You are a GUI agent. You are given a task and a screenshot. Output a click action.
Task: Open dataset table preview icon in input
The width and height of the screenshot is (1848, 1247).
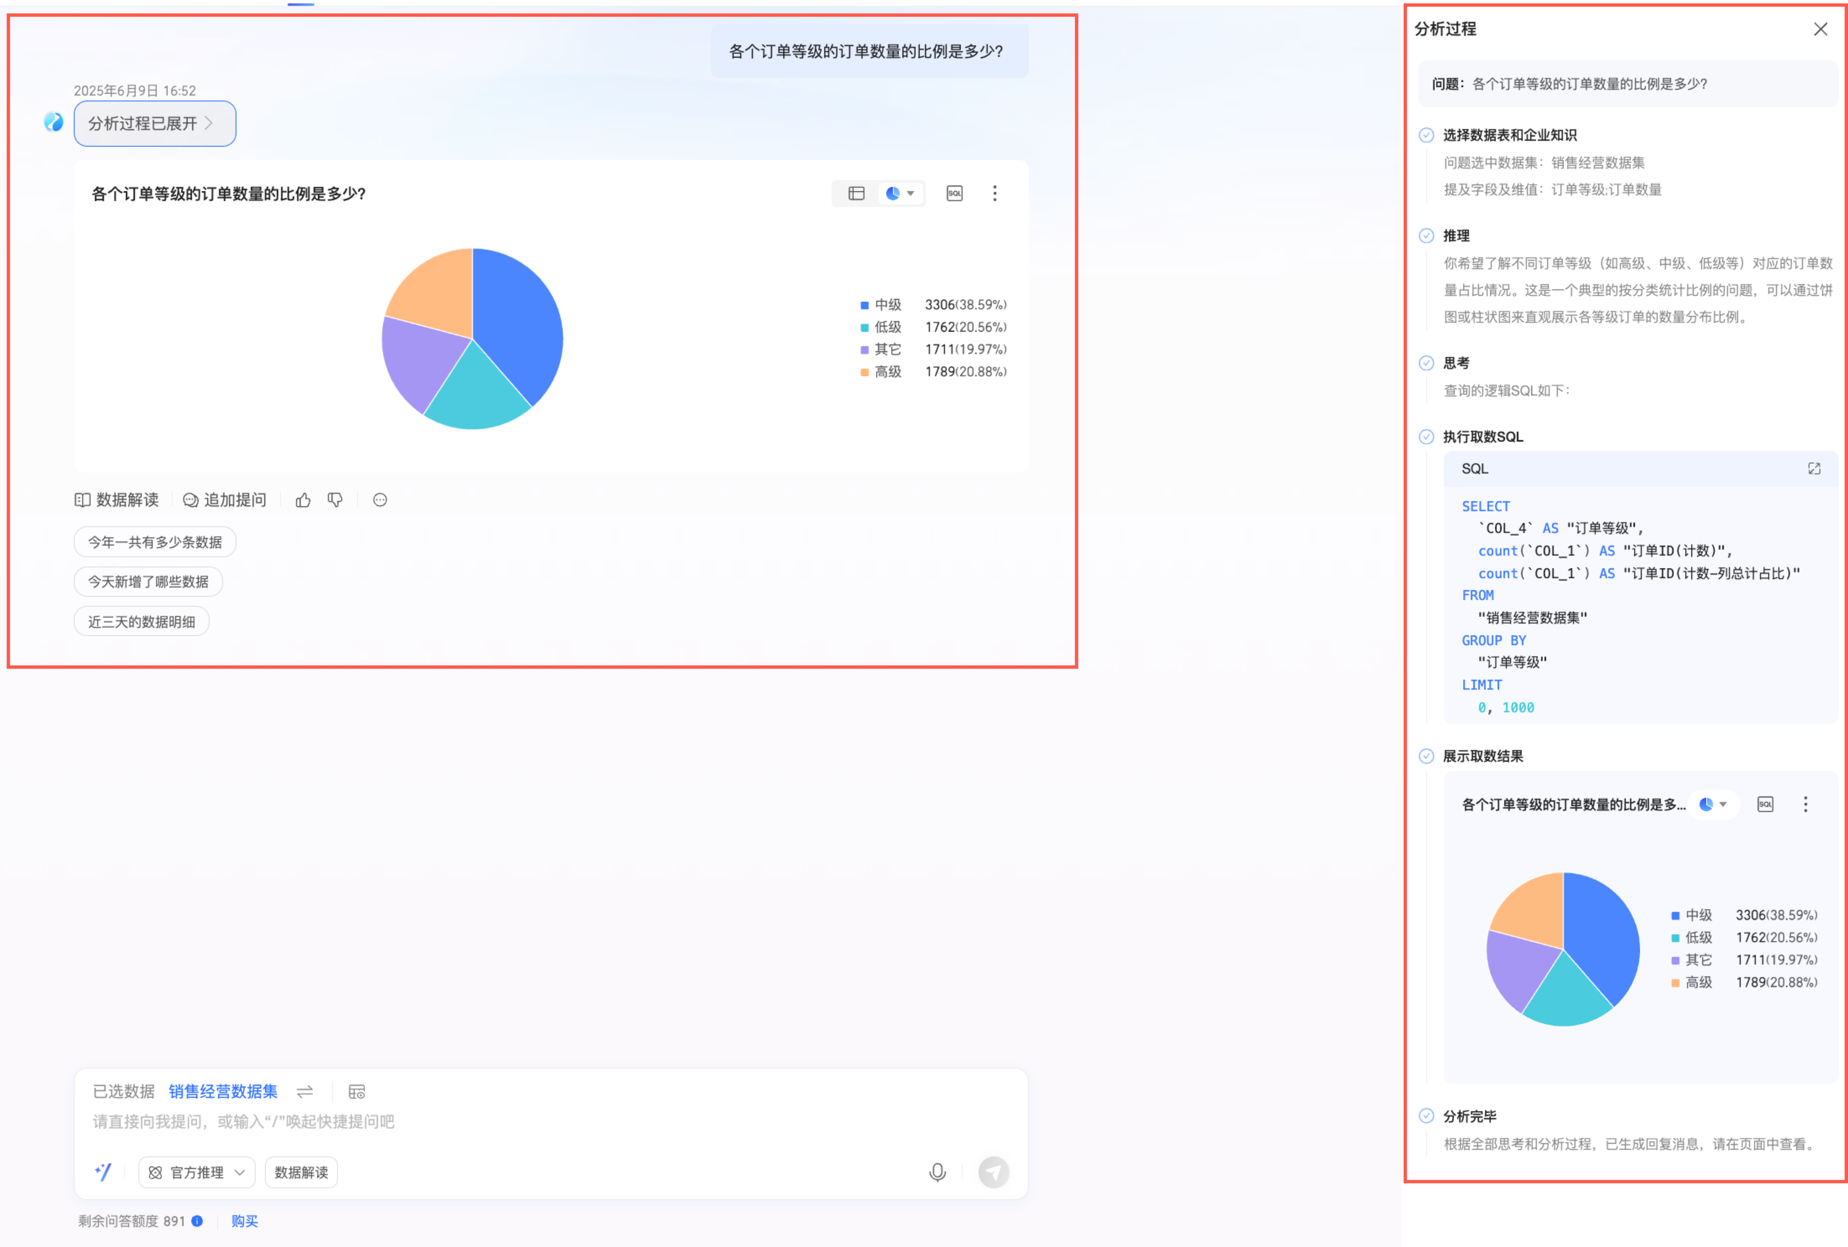tap(357, 1091)
